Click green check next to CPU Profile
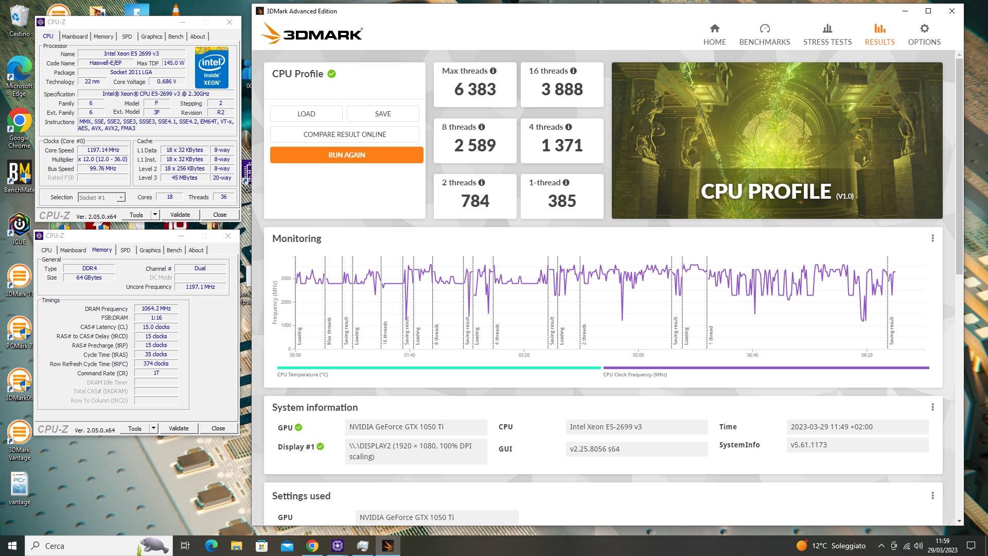Viewport: 988px width, 556px height. [332, 74]
